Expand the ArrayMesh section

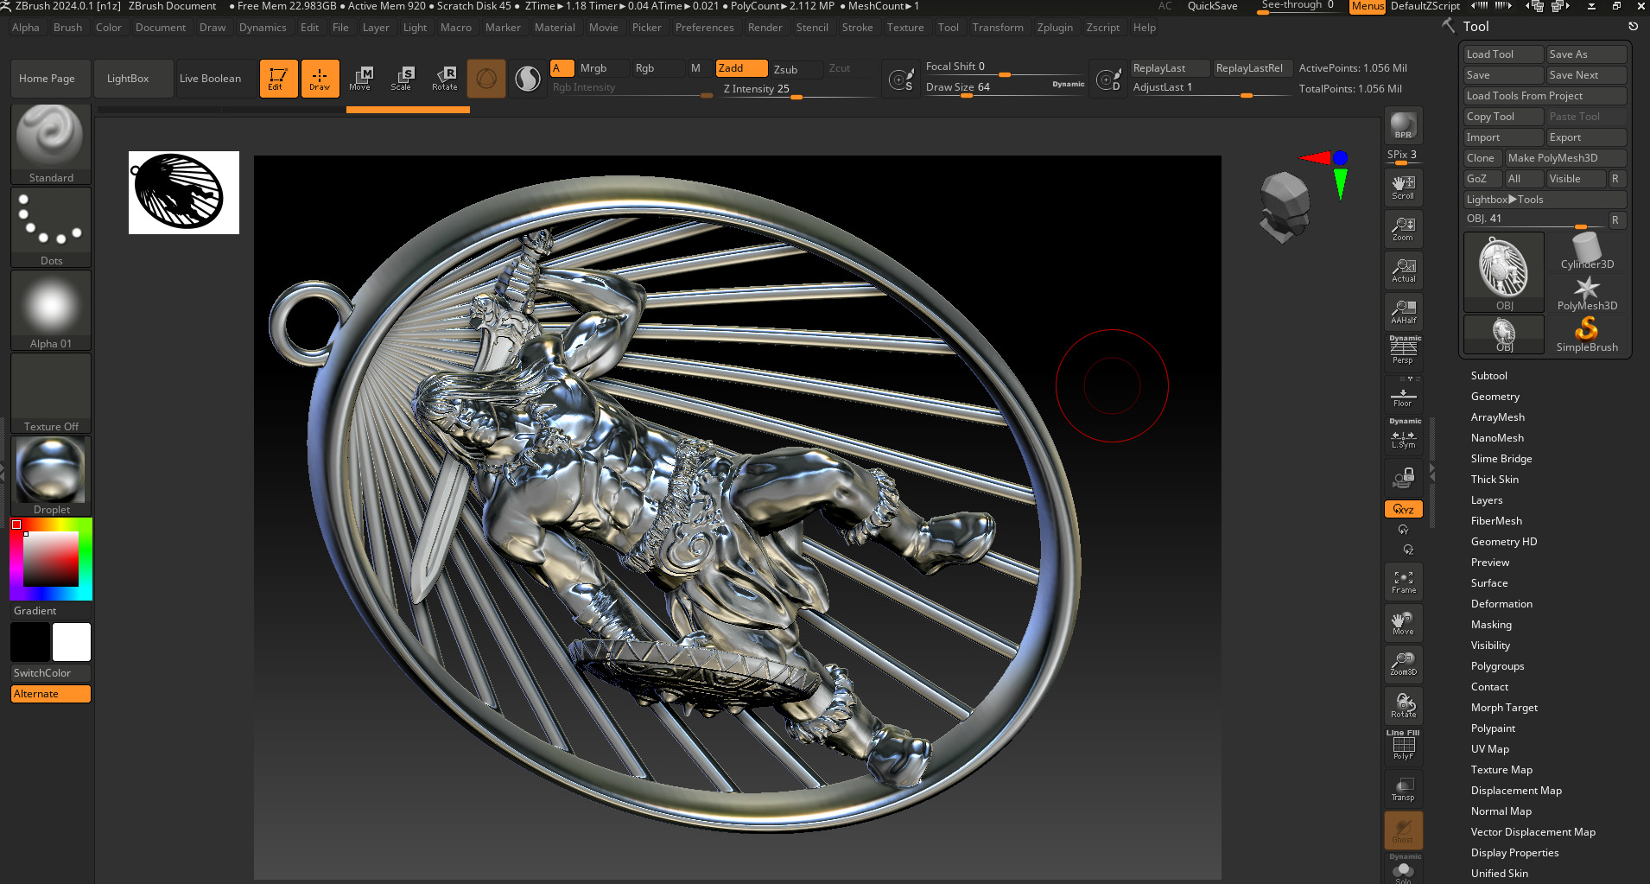click(x=1498, y=417)
